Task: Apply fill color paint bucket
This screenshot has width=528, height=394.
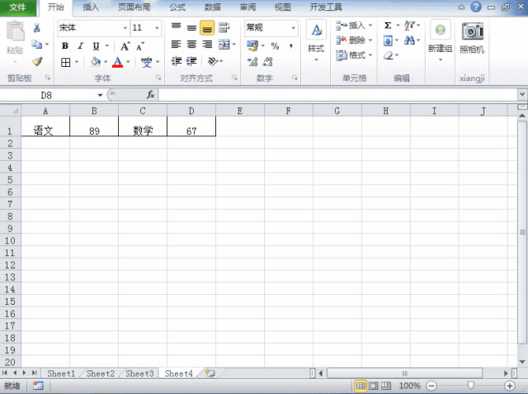Action: (x=96, y=62)
